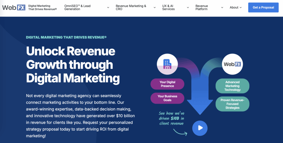Expand chevron next to OmniSEO & Lead Generation
The width and height of the screenshot is (283, 143).
coord(108,7)
